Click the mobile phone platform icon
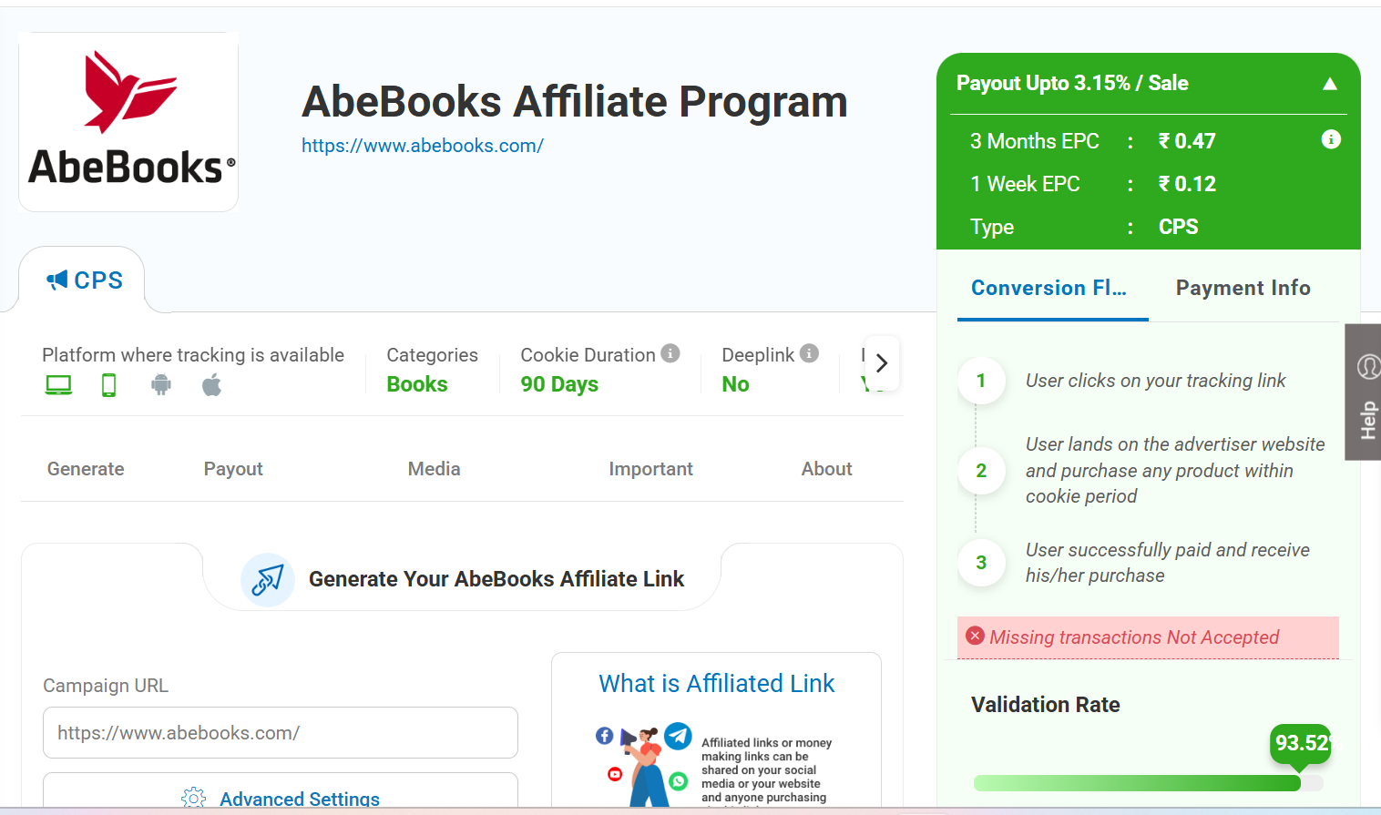 pyautogui.click(x=109, y=385)
